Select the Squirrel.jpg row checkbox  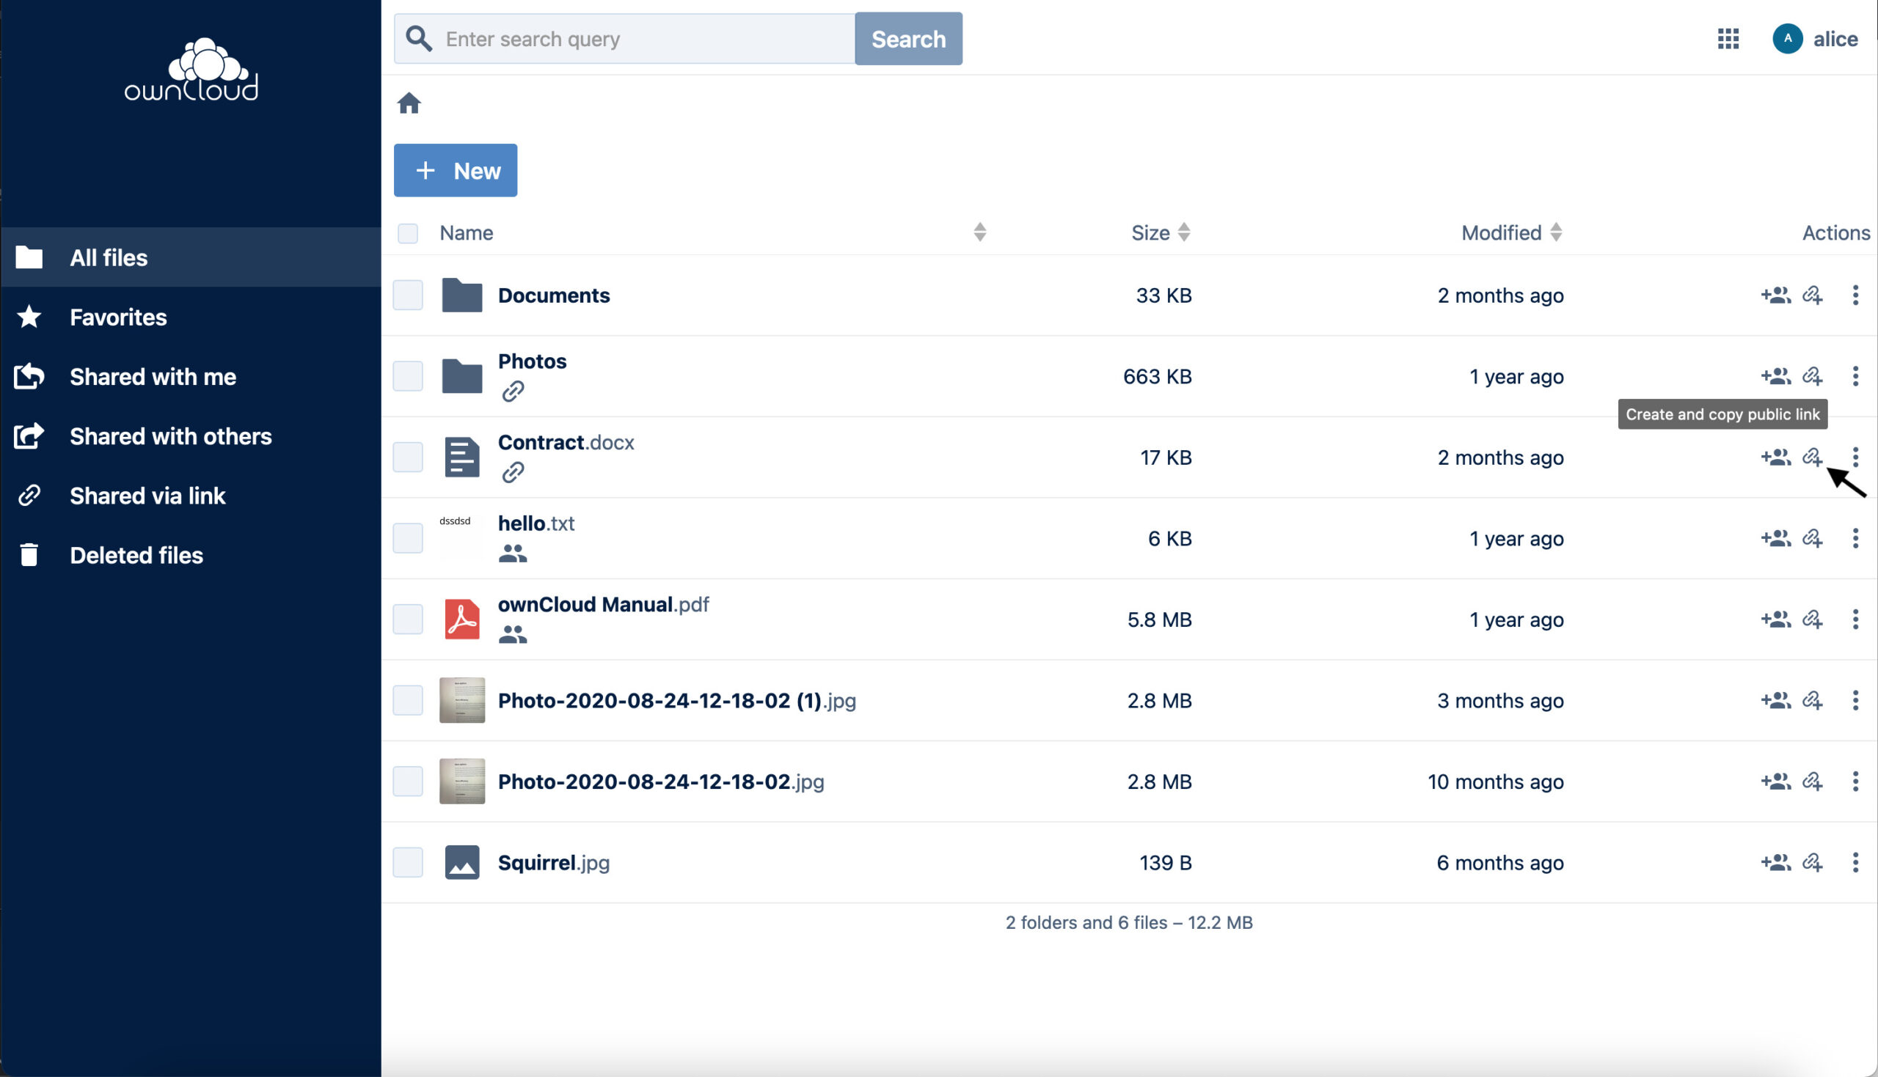point(408,862)
